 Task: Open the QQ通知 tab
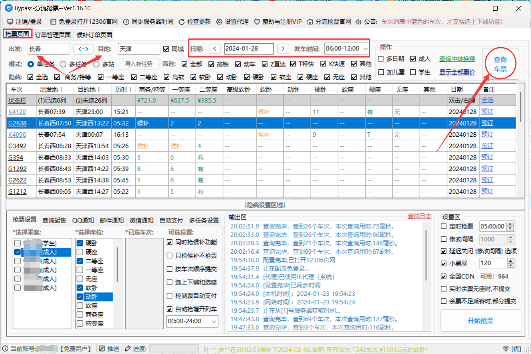(83, 220)
